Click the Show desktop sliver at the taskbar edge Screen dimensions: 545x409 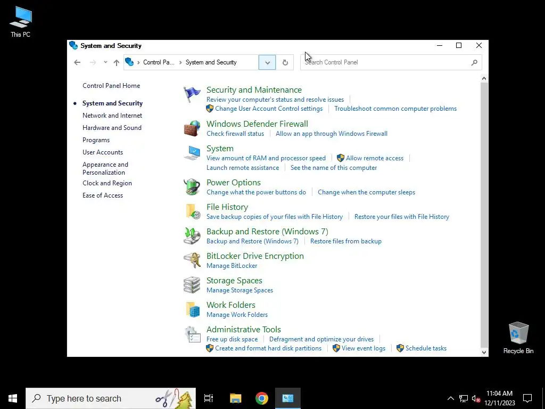(543, 398)
